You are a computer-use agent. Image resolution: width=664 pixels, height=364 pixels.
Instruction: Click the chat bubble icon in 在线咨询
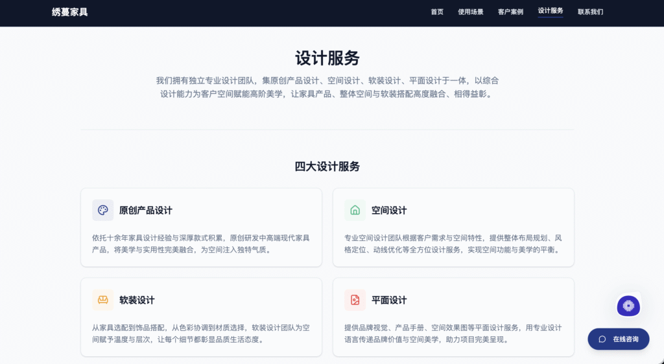point(602,339)
